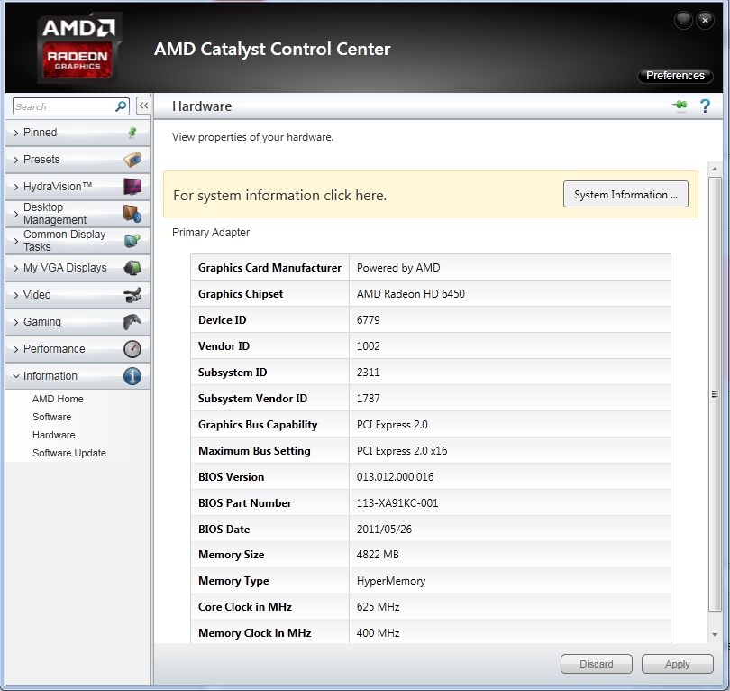
Task: Select the 'AMD Radeon HD 6450' value
Action: (x=411, y=293)
